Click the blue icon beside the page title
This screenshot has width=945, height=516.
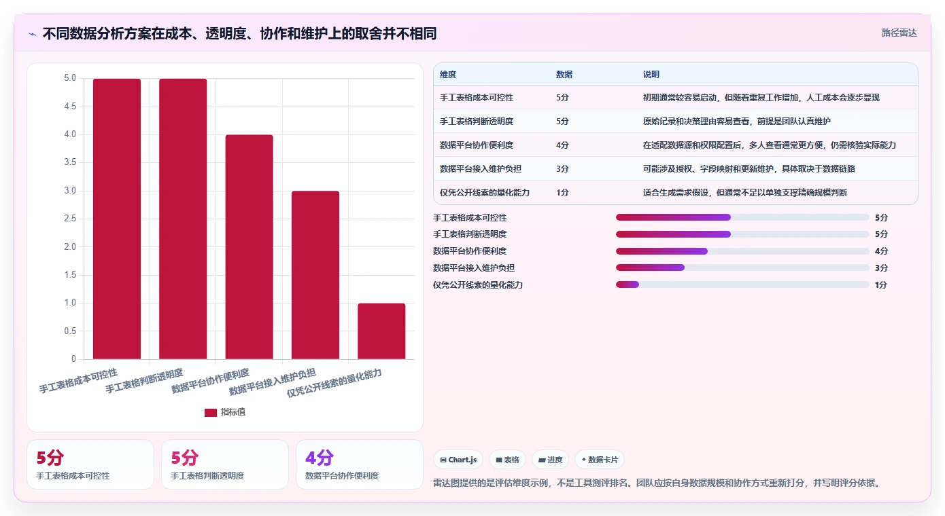[x=32, y=34]
